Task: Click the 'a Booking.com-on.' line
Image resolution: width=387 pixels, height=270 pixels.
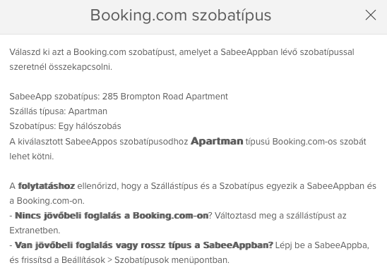Action: 47,201
